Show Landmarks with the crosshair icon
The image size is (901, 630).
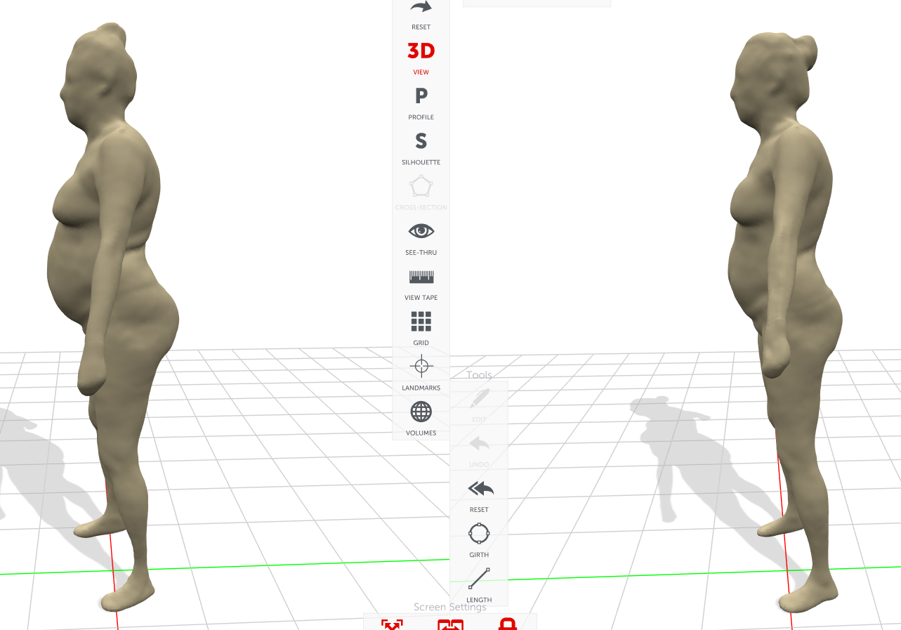coord(421,367)
